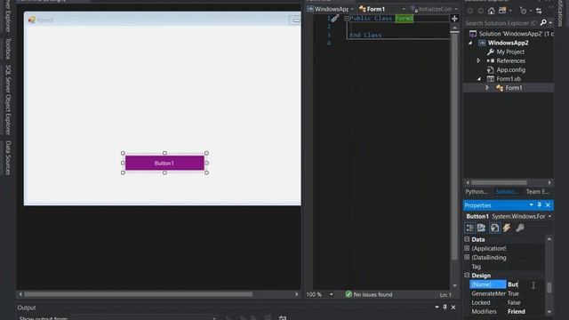The height and width of the screenshot is (320, 569).
Task: Click the (Name) property value field
Action: 525,284
